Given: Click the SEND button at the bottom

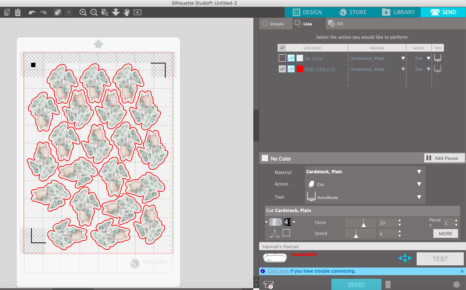Looking at the screenshot, I should 356,285.
